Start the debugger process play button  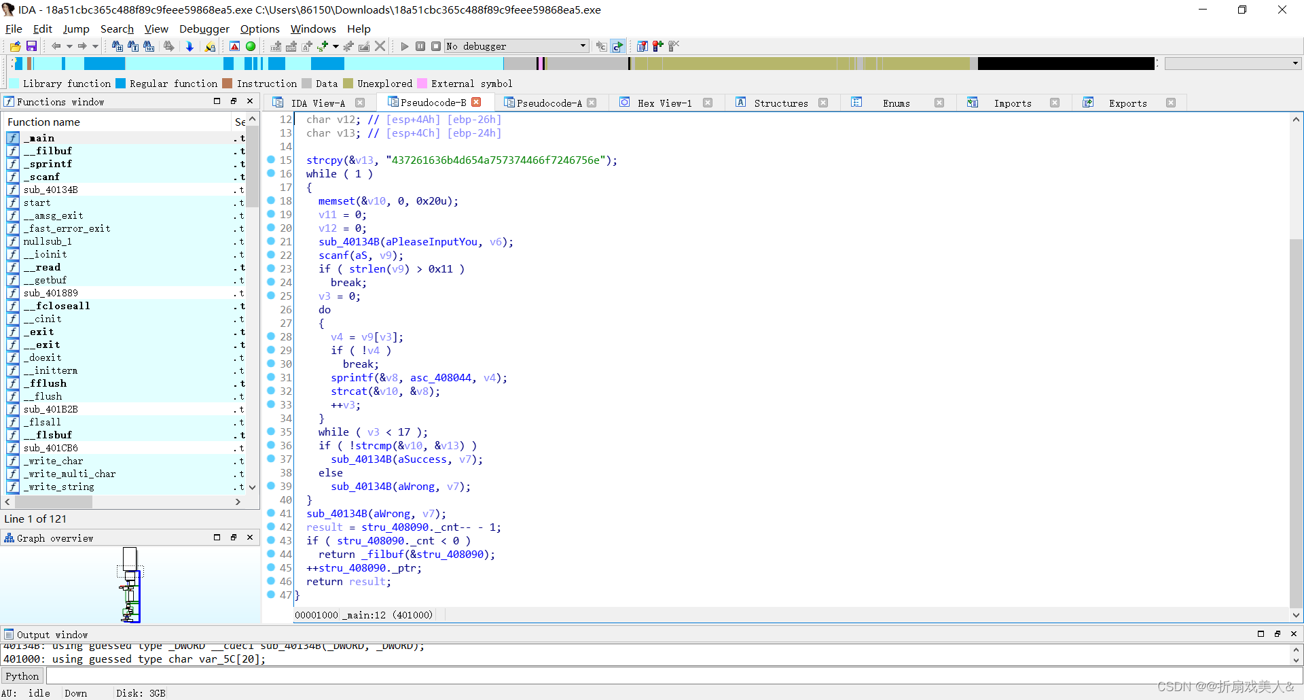[x=405, y=46]
